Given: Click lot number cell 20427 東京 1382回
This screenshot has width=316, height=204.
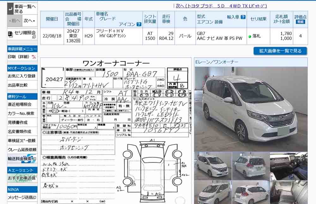Looking at the screenshot, I should pyautogui.click(x=73, y=36).
